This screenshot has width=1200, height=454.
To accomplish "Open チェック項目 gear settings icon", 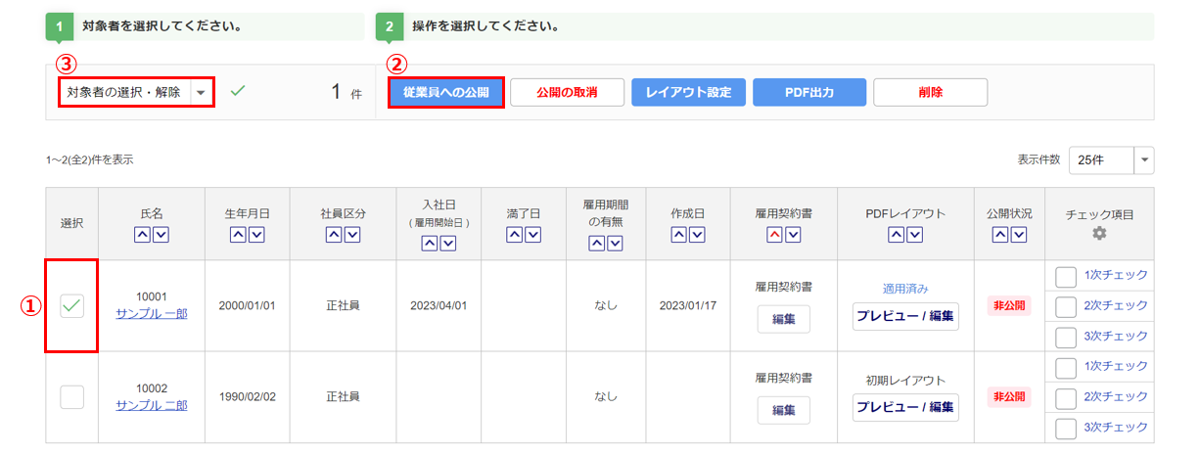I will pyautogui.click(x=1099, y=234).
